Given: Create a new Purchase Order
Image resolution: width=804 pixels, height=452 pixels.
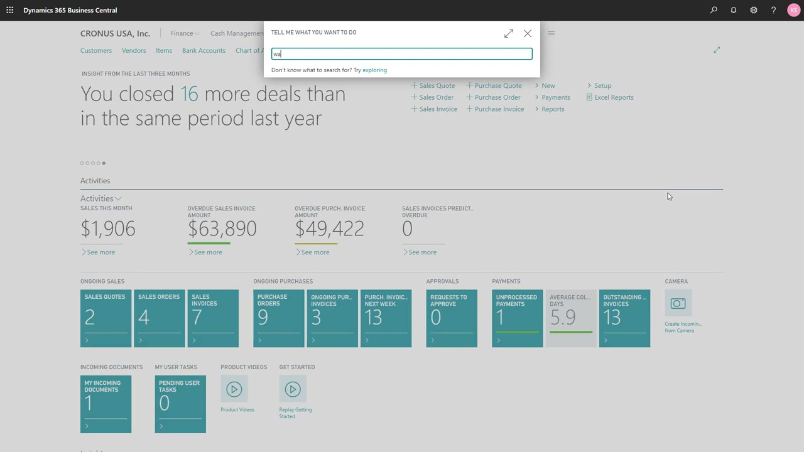Looking at the screenshot, I should [x=493, y=97].
